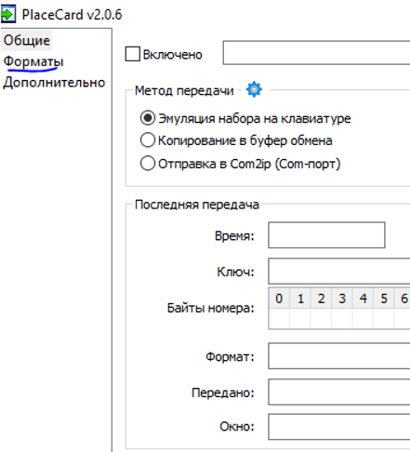The width and height of the screenshot is (410, 452).
Task: Click the Время field
Action: 326,235
